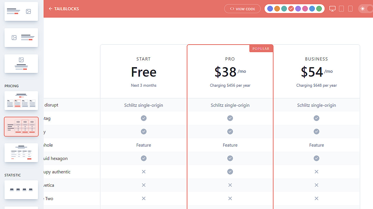This screenshot has width=373, height=209.
Task: Pick the indigo theme color
Action: (270, 9)
